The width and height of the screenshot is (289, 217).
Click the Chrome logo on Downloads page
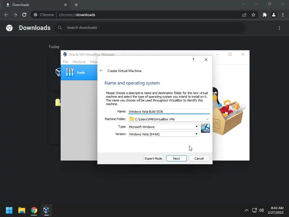9,28
